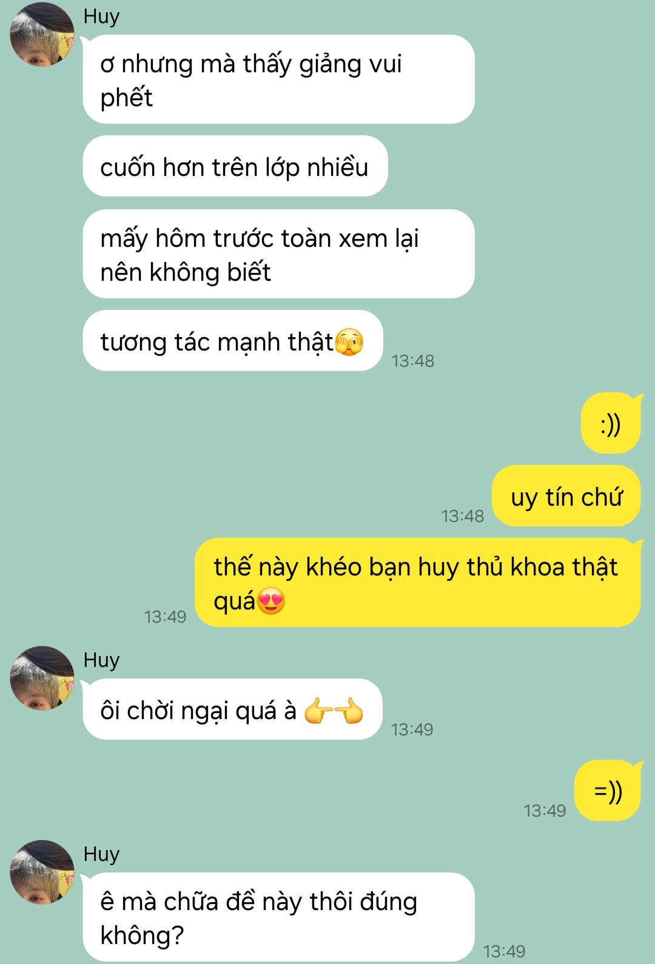Tap the 'tương tác mạnh thật' message bubble
Viewport: 655px width, 964px height.
pos(233,341)
